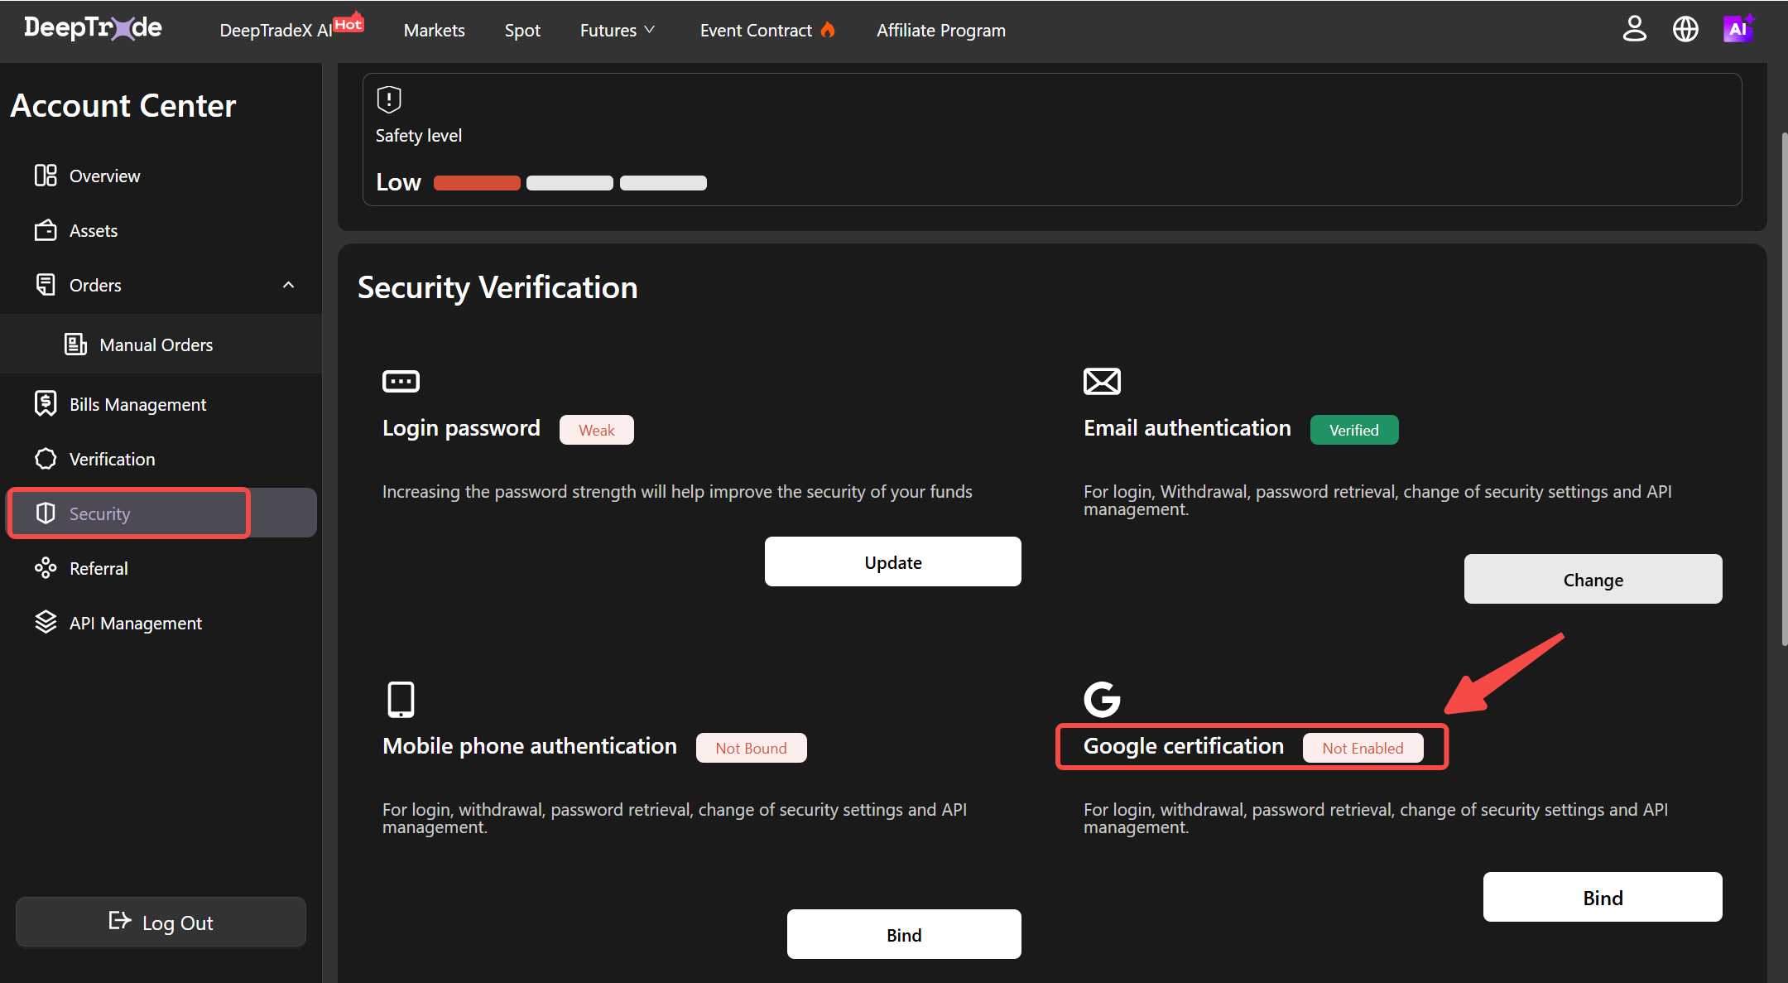The width and height of the screenshot is (1788, 983).
Task: Click the Not Bound status badge
Action: coord(752,748)
